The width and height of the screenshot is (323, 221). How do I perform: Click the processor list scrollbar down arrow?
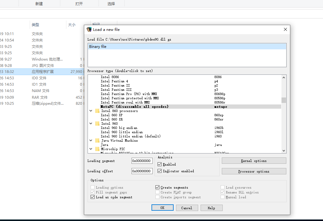[284, 150]
